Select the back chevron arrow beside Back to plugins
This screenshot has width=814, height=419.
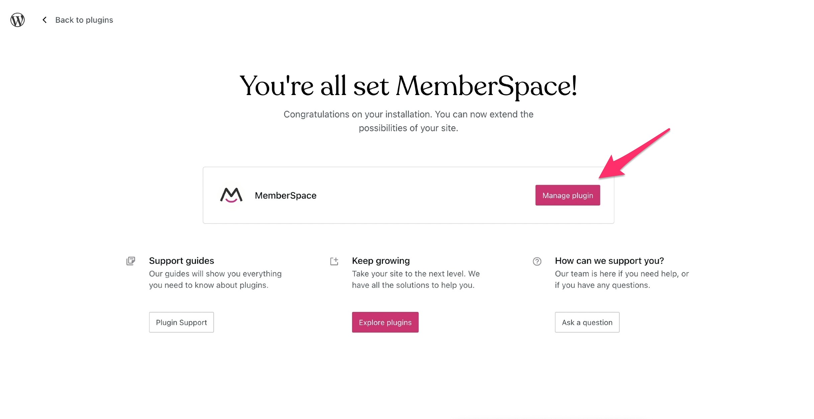coord(44,20)
